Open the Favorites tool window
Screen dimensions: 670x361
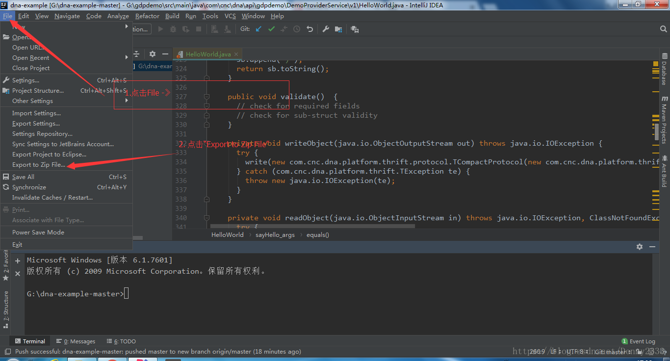click(6, 265)
